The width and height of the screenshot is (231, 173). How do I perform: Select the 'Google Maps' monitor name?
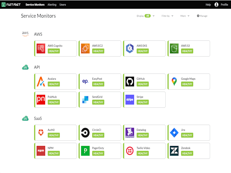click(x=188, y=79)
